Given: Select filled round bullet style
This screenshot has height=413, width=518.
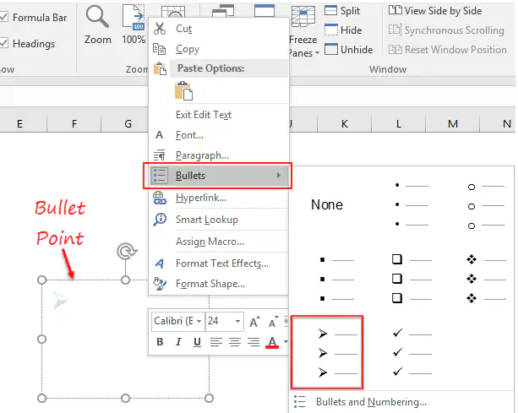Looking at the screenshot, I should click(412, 204).
